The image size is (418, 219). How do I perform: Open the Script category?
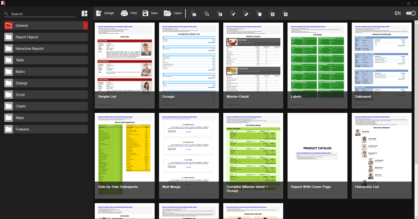pyautogui.click(x=46, y=95)
